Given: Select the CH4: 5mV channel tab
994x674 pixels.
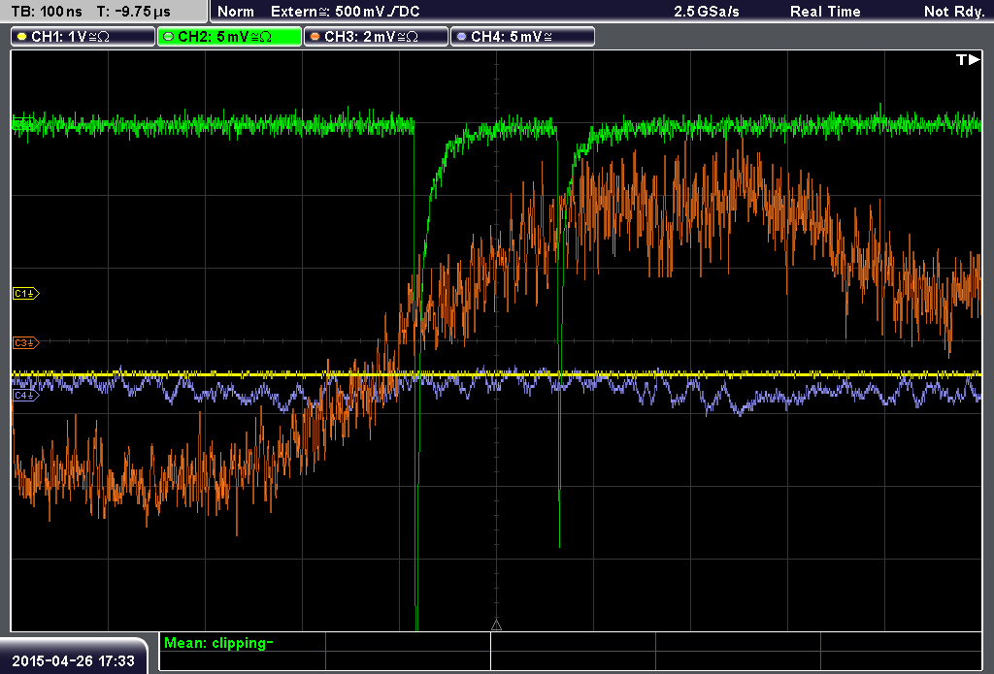Looking at the screenshot, I should click(522, 37).
